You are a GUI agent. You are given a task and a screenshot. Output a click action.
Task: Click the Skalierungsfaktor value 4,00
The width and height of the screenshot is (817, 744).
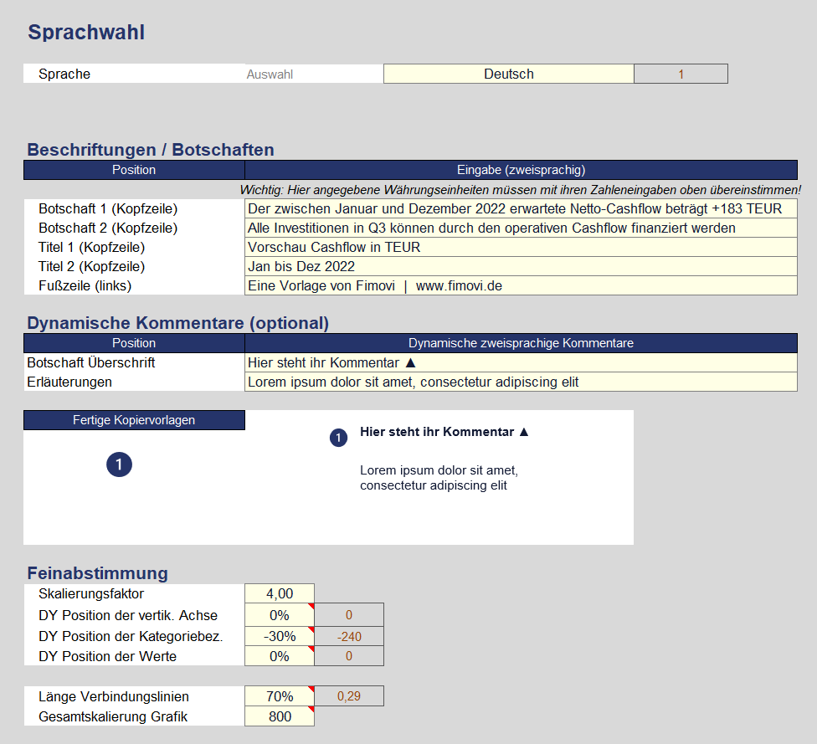click(x=280, y=593)
